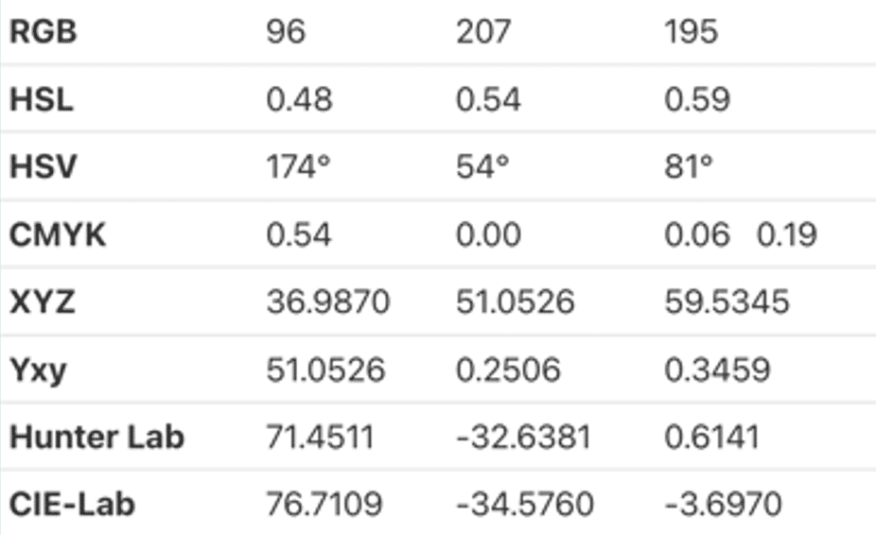Screen dimensions: 876x535
Task: Select the XYZ value 59.5345
Action: click(x=727, y=302)
